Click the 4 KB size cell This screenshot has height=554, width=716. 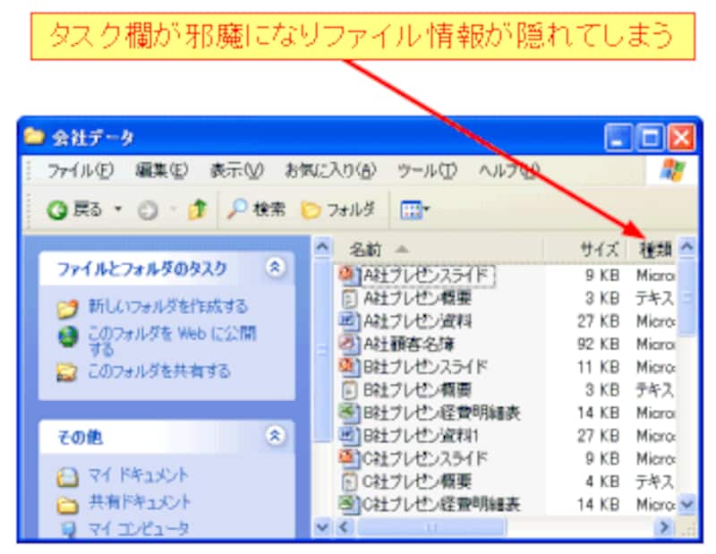(x=602, y=482)
